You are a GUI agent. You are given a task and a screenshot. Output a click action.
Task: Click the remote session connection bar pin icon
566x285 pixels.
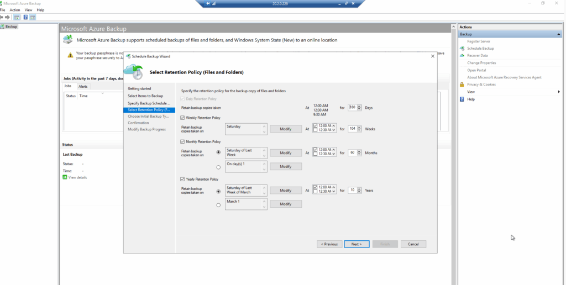208,4
